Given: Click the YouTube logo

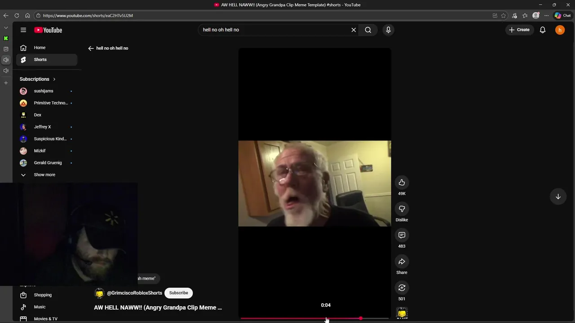Looking at the screenshot, I should click(48, 30).
